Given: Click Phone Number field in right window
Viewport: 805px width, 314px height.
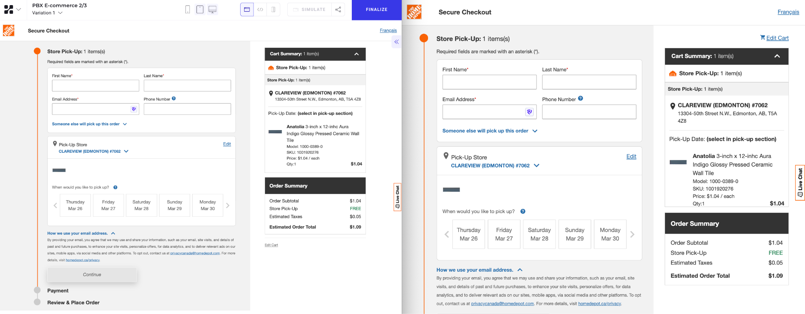Looking at the screenshot, I should click(589, 112).
